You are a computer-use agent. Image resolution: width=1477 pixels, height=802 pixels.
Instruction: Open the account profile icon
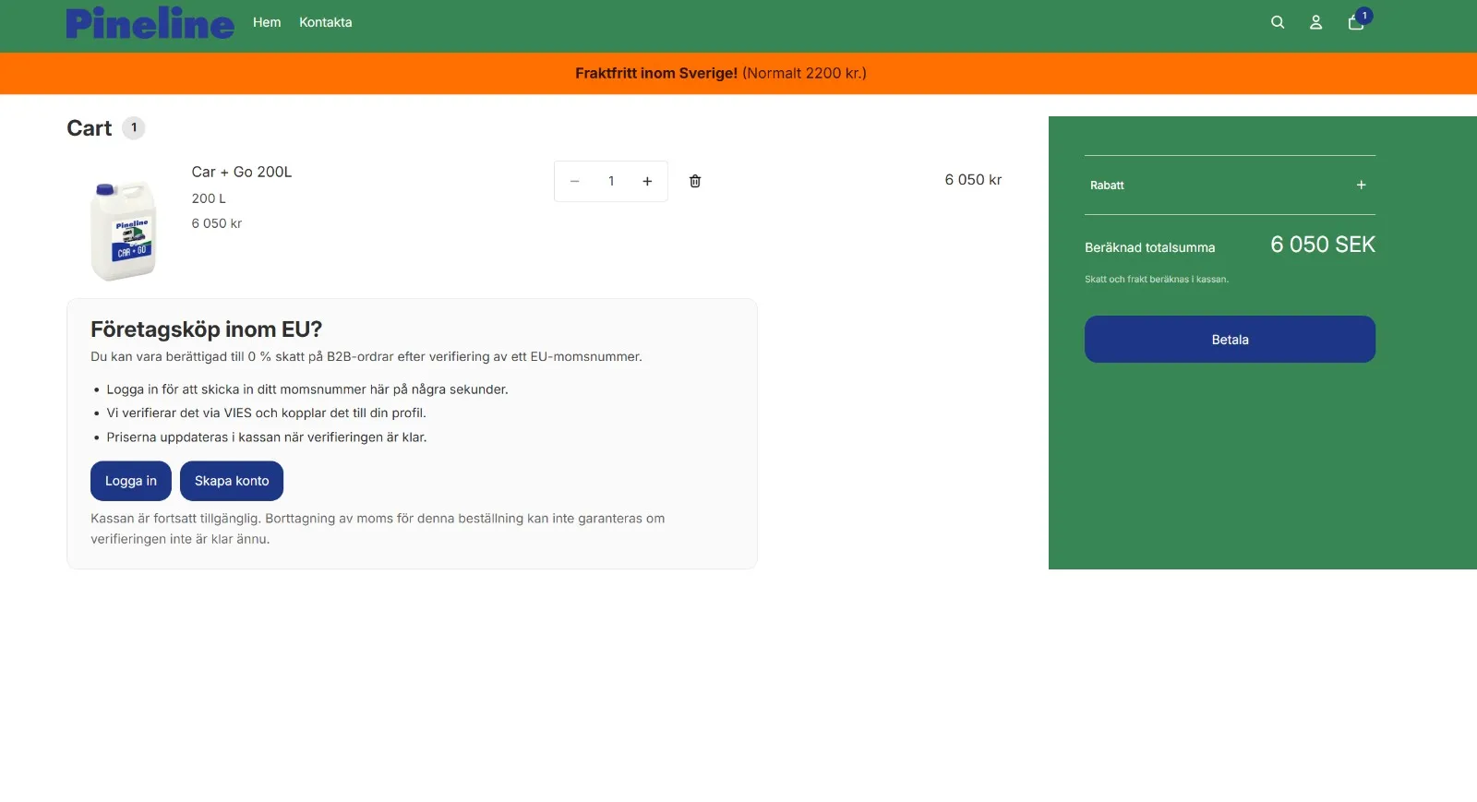(1316, 22)
